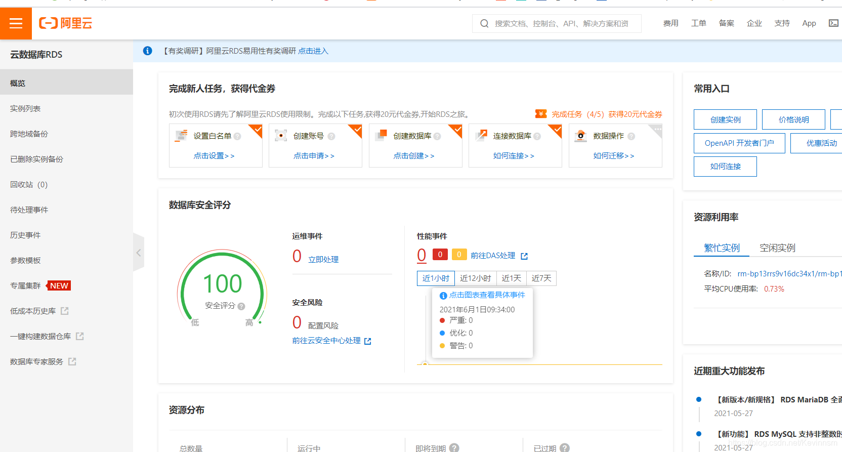Open 回收站 (0) in the sidebar
This screenshot has height=452, width=842.
[66, 184]
